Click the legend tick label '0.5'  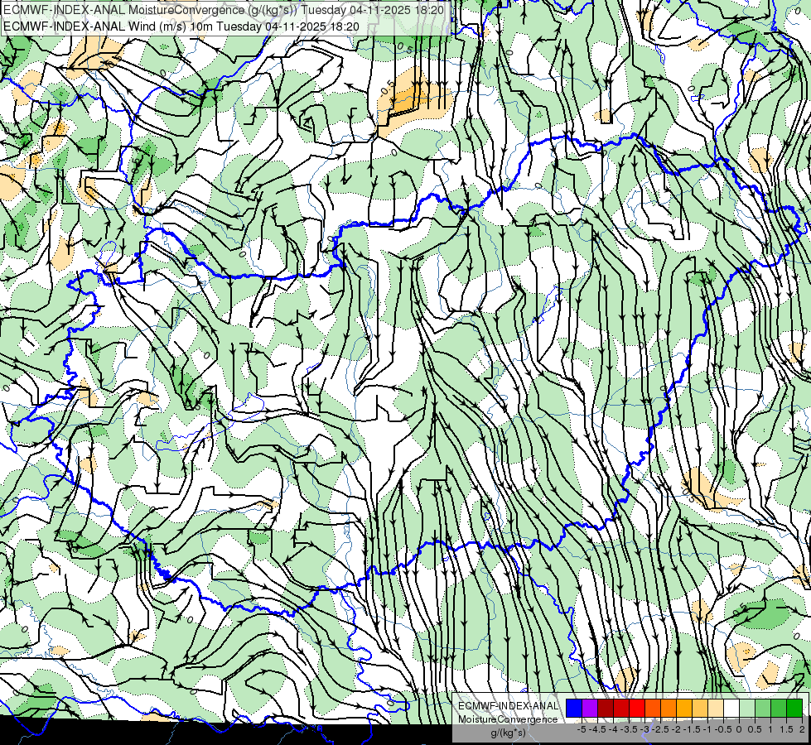755,729
